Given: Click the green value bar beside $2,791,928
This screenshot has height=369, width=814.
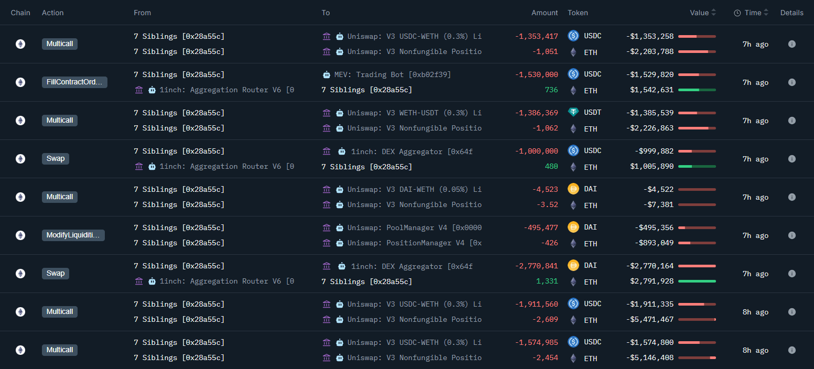Looking at the screenshot, I should pyautogui.click(x=697, y=281).
